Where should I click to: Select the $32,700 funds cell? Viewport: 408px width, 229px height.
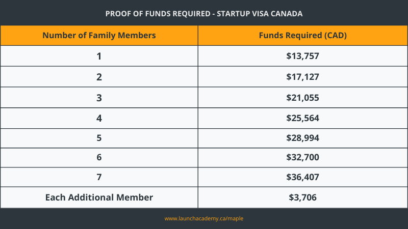303,158
